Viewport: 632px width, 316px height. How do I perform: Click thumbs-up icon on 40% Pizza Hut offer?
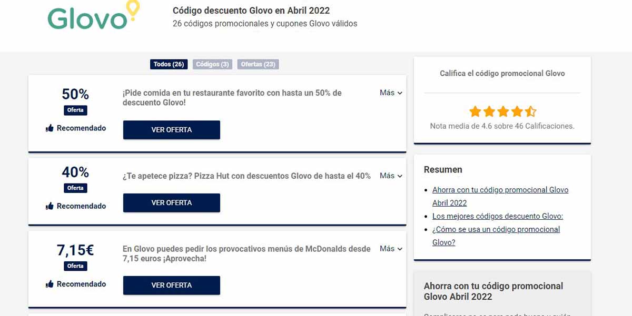pyautogui.click(x=50, y=206)
